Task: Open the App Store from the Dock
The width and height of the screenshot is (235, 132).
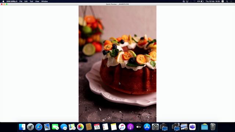Action: pos(147,127)
